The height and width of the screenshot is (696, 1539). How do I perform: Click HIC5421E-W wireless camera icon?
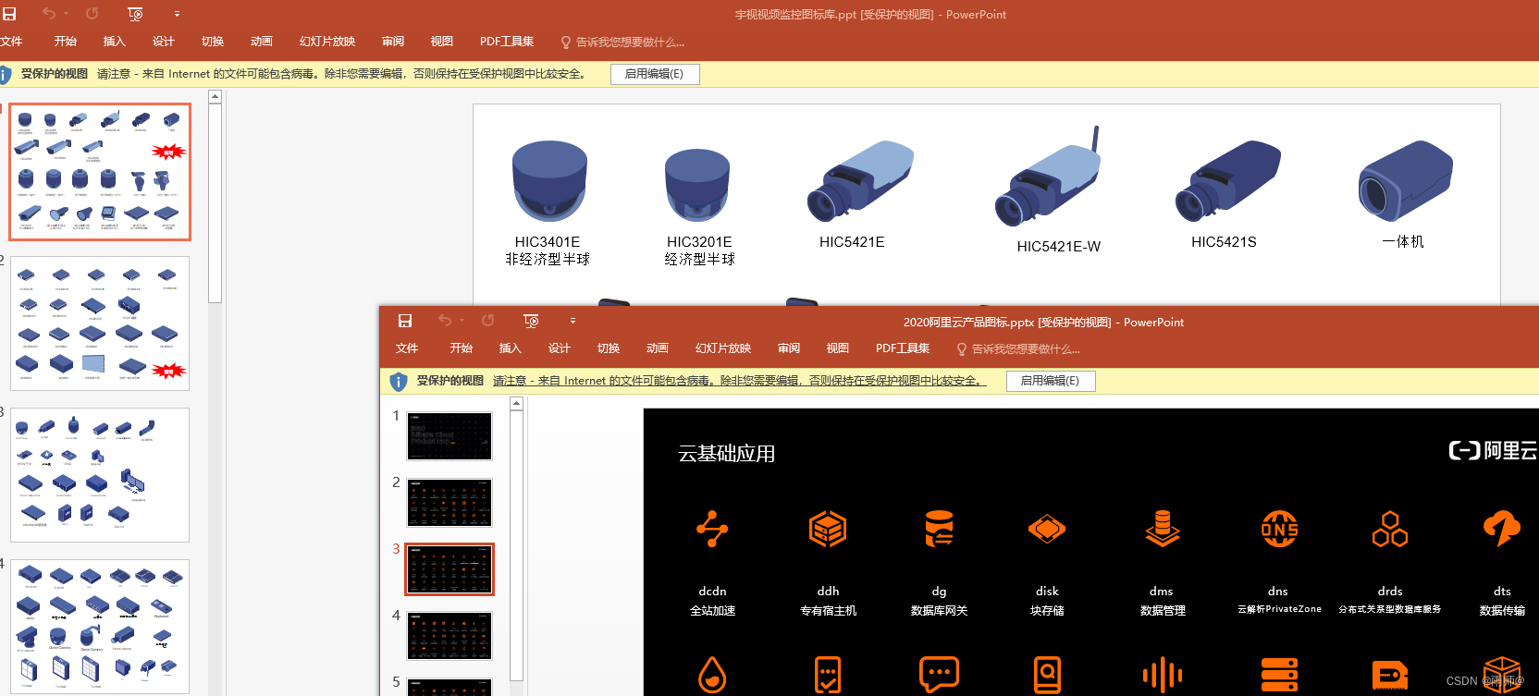(1048, 177)
